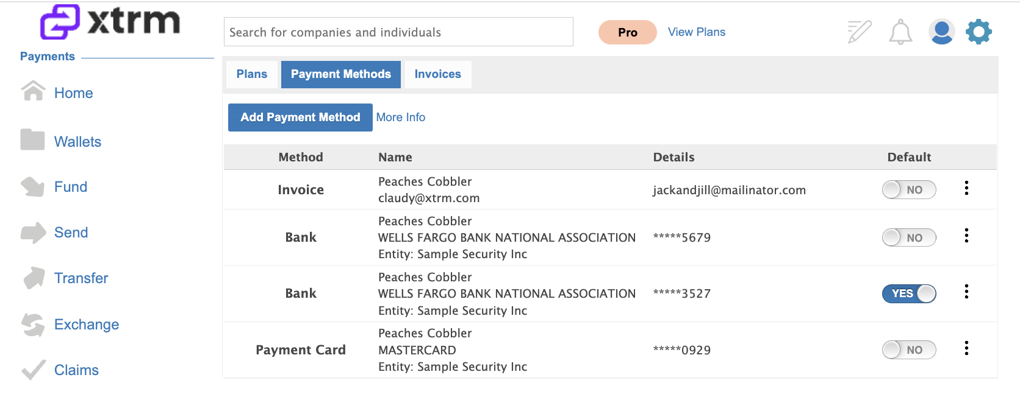Image resolution: width=1020 pixels, height=397 pixels.
Task: Click the Home house icon in sidebar
Action: coord(33,91)
